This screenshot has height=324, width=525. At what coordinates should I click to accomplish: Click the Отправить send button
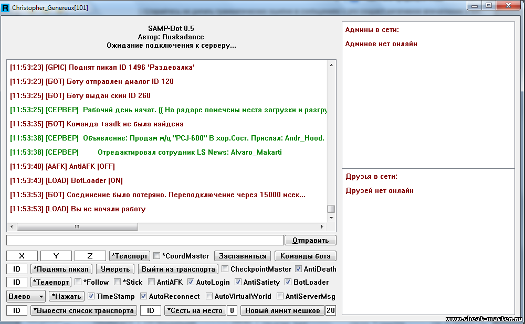[x=310, y=240]
